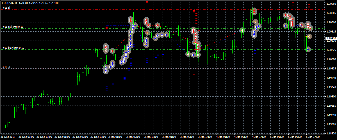Select the '#11 sl' order label

[x=6, y=8]
